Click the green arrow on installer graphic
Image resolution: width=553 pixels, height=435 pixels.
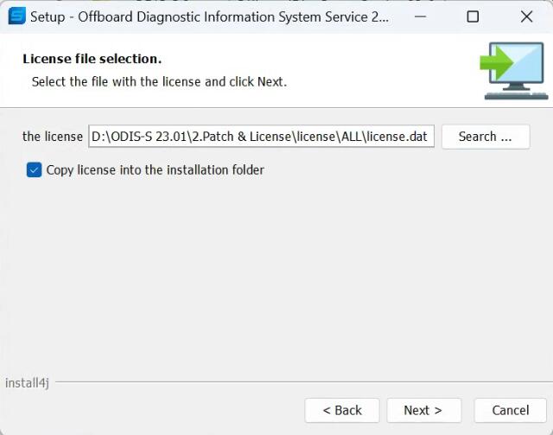click(x=496, y=63)
